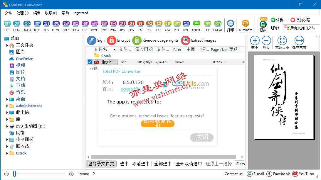
Task: Show preview at actual size (实际大小)
Action: click(282, 43)
